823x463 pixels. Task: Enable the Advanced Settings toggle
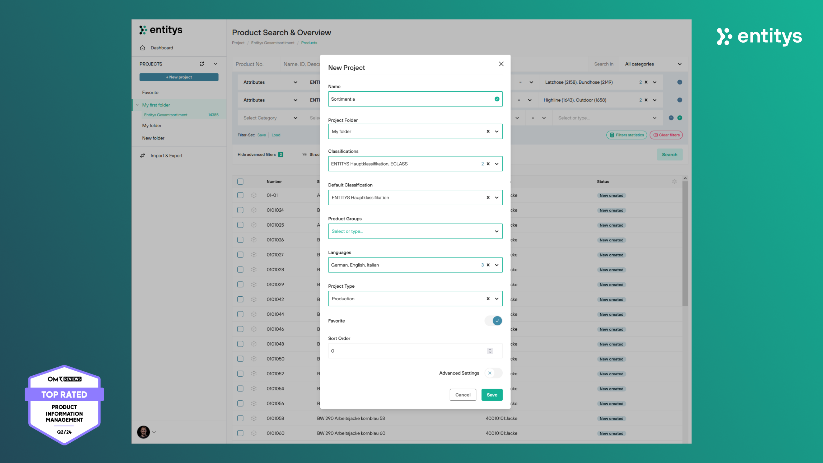click(493, 373)
